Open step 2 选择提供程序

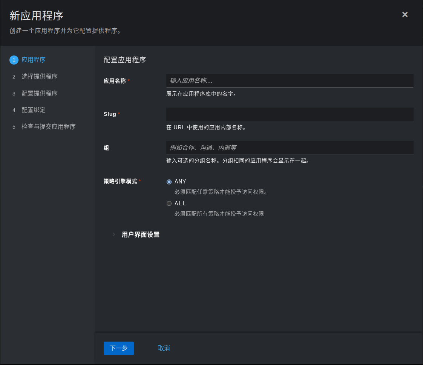pyautogui.click(x=40, y=76)
